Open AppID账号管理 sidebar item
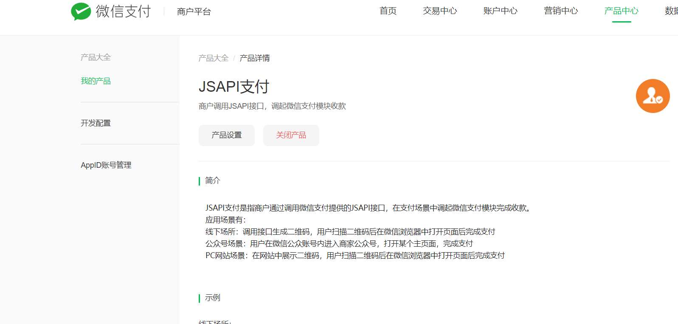Viewport: 678px width, 324px height. 106,165
